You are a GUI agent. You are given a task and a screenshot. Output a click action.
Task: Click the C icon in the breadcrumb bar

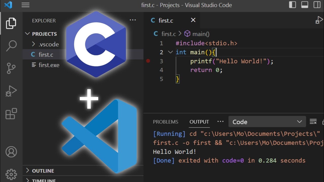coord(156,34)
